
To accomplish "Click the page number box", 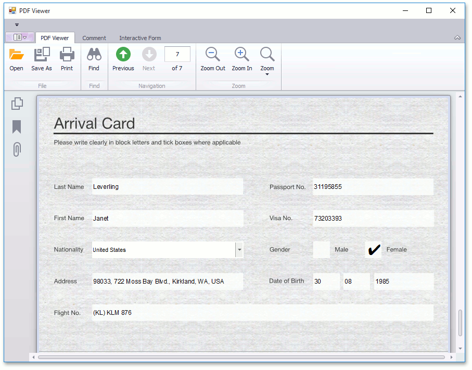I will click(177, 54).
